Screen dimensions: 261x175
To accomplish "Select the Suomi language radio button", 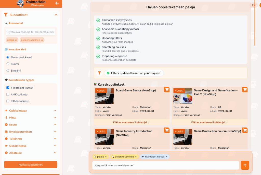I will click(8, 64).
